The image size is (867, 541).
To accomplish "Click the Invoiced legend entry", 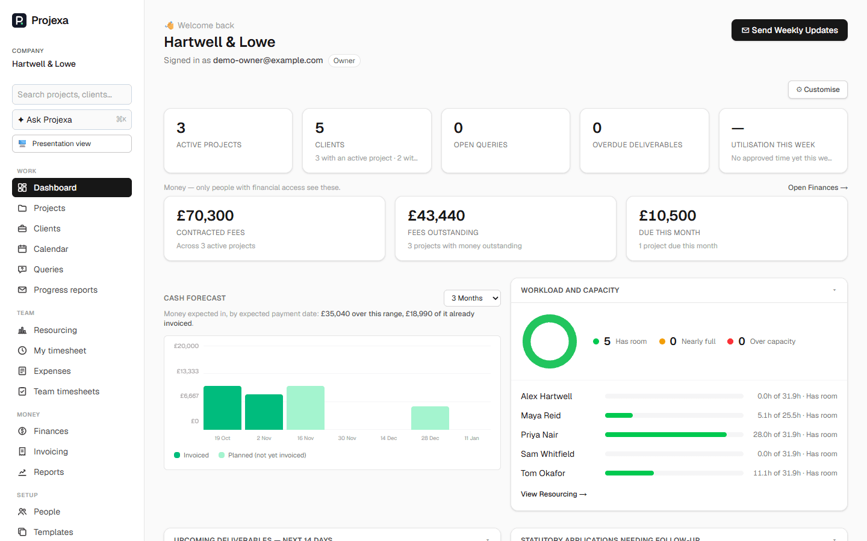I will 191,455.
